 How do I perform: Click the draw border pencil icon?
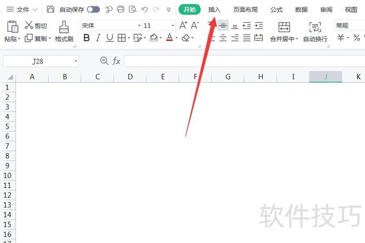138,38
